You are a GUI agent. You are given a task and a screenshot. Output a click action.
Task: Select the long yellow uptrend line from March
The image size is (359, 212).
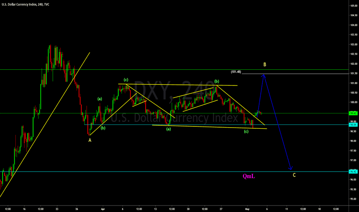pos(45,125)
